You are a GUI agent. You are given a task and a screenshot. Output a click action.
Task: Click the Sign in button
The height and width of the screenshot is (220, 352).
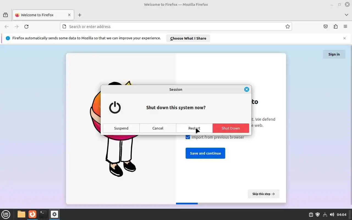pos(334,54)
